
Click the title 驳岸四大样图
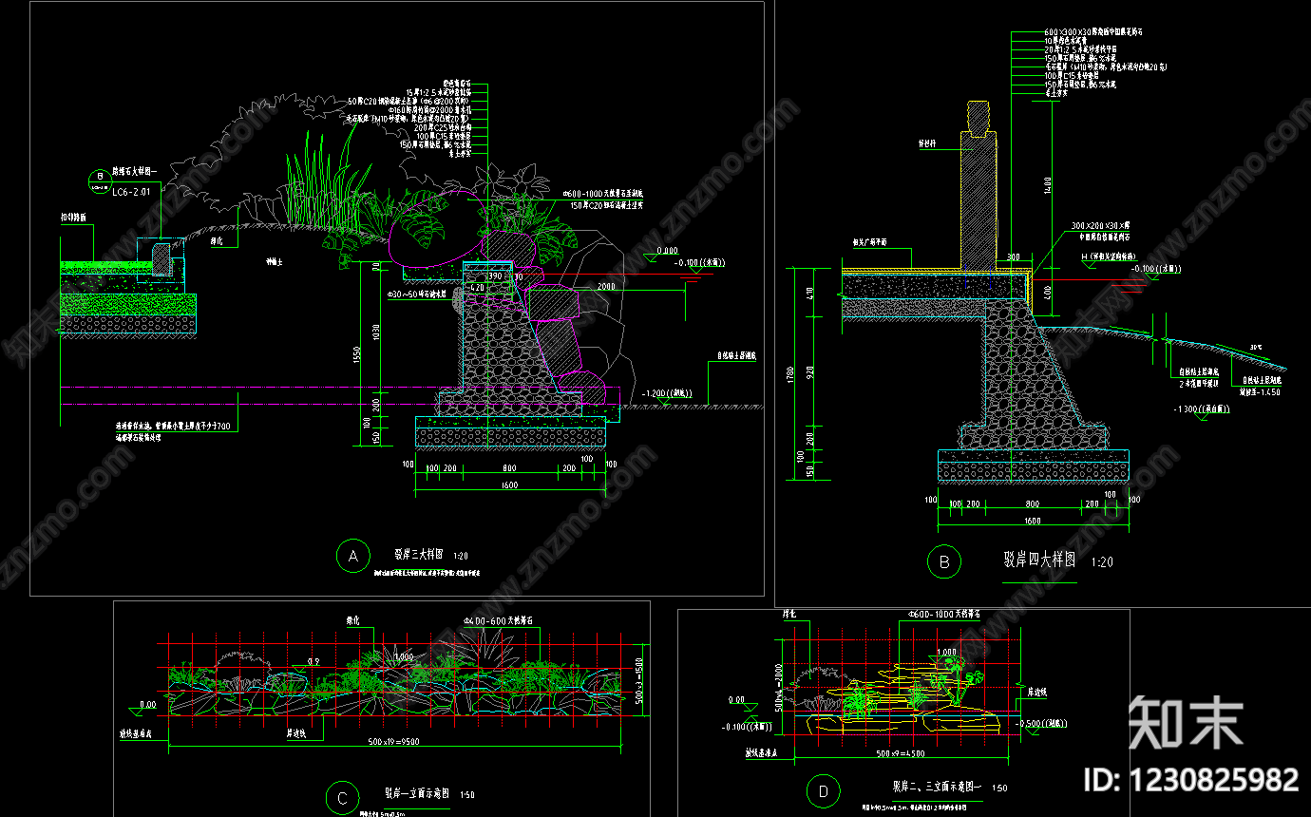[x=1039, y=560]
